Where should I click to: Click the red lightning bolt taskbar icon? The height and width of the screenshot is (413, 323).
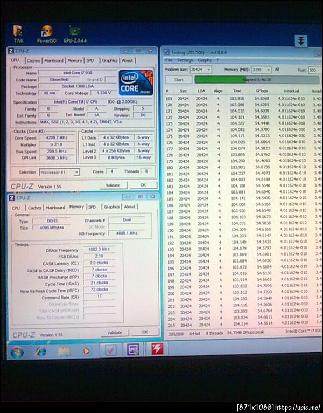pos(157,348)
